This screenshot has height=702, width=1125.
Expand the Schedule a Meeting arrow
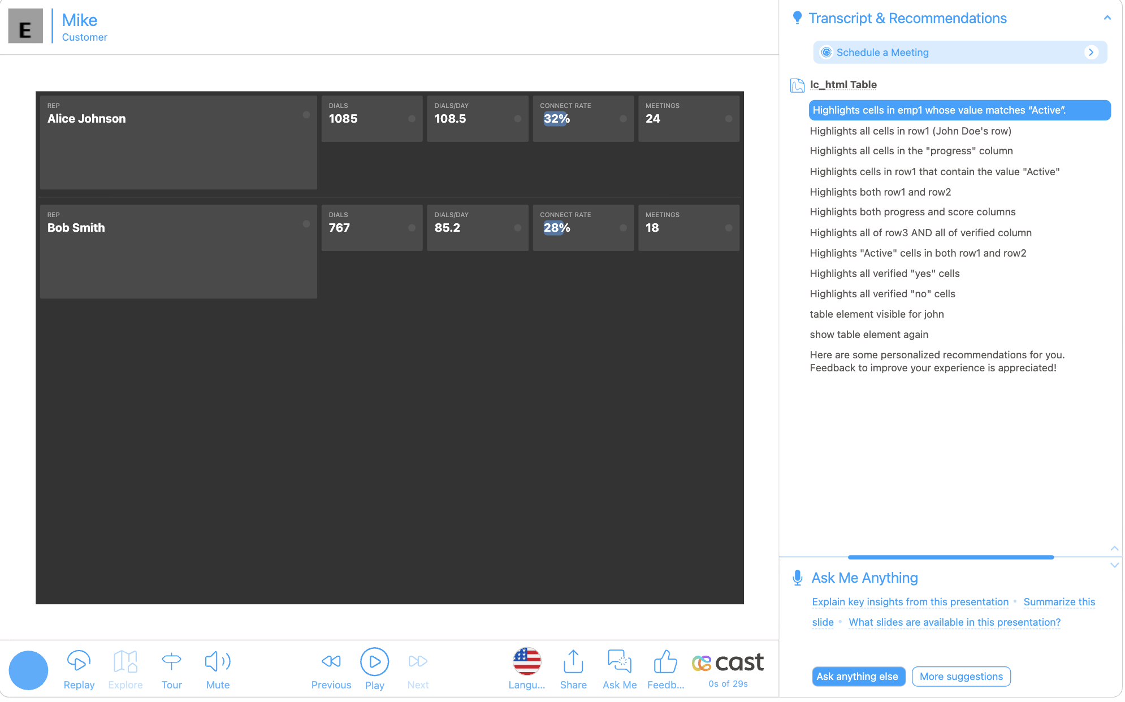coord(1091,52)
